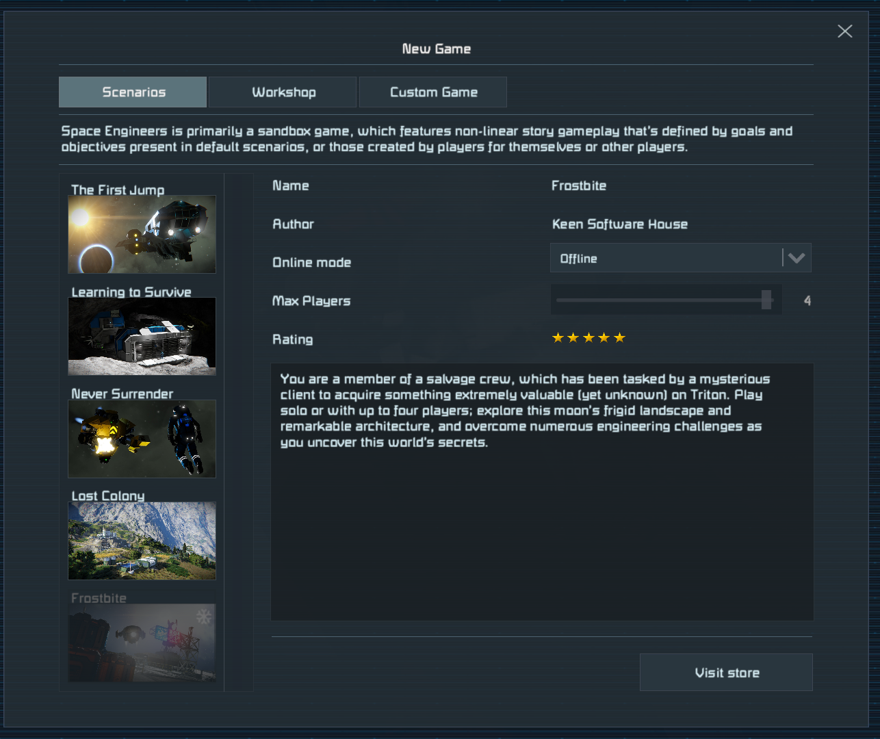Click the fifth rating star
The height and width of the screenshot is (739, 880).
[x=619, y=338]
